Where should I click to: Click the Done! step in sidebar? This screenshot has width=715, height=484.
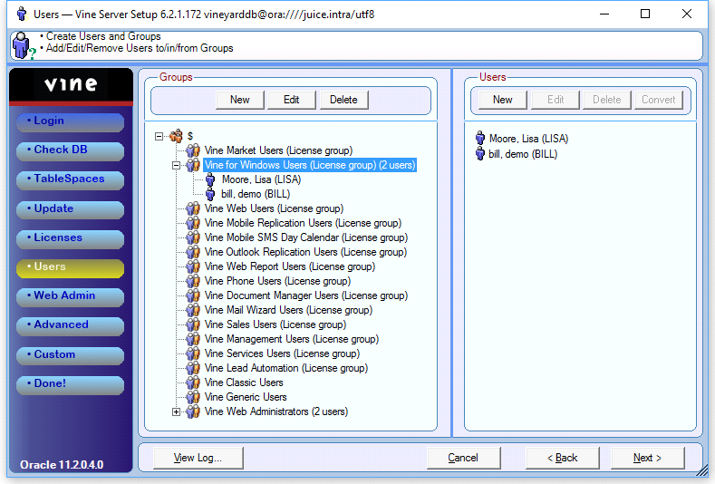(x=70, y=384)
